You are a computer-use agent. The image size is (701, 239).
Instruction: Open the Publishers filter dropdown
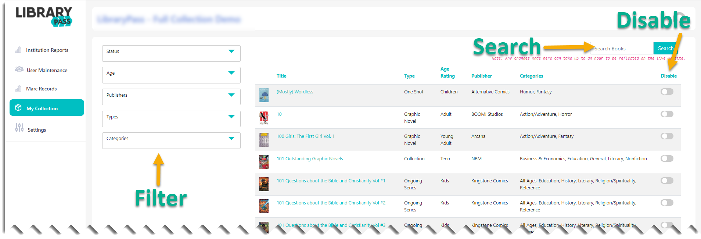(171, 97)
